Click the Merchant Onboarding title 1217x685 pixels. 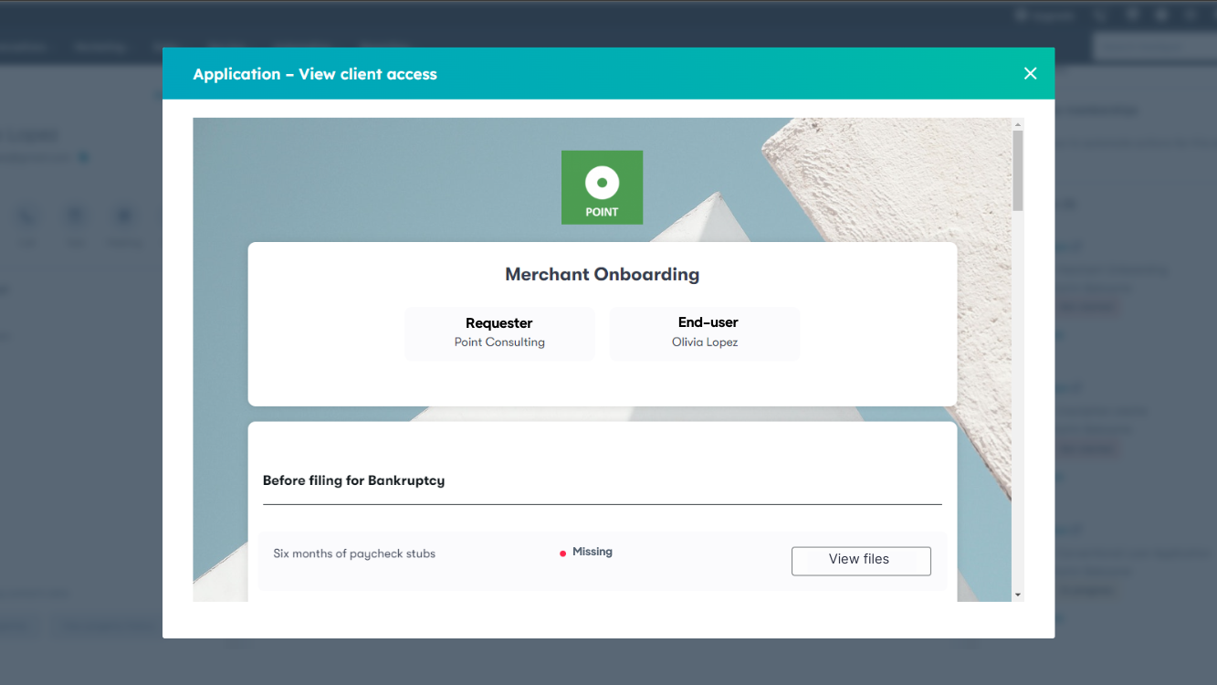tap(602, 274)
